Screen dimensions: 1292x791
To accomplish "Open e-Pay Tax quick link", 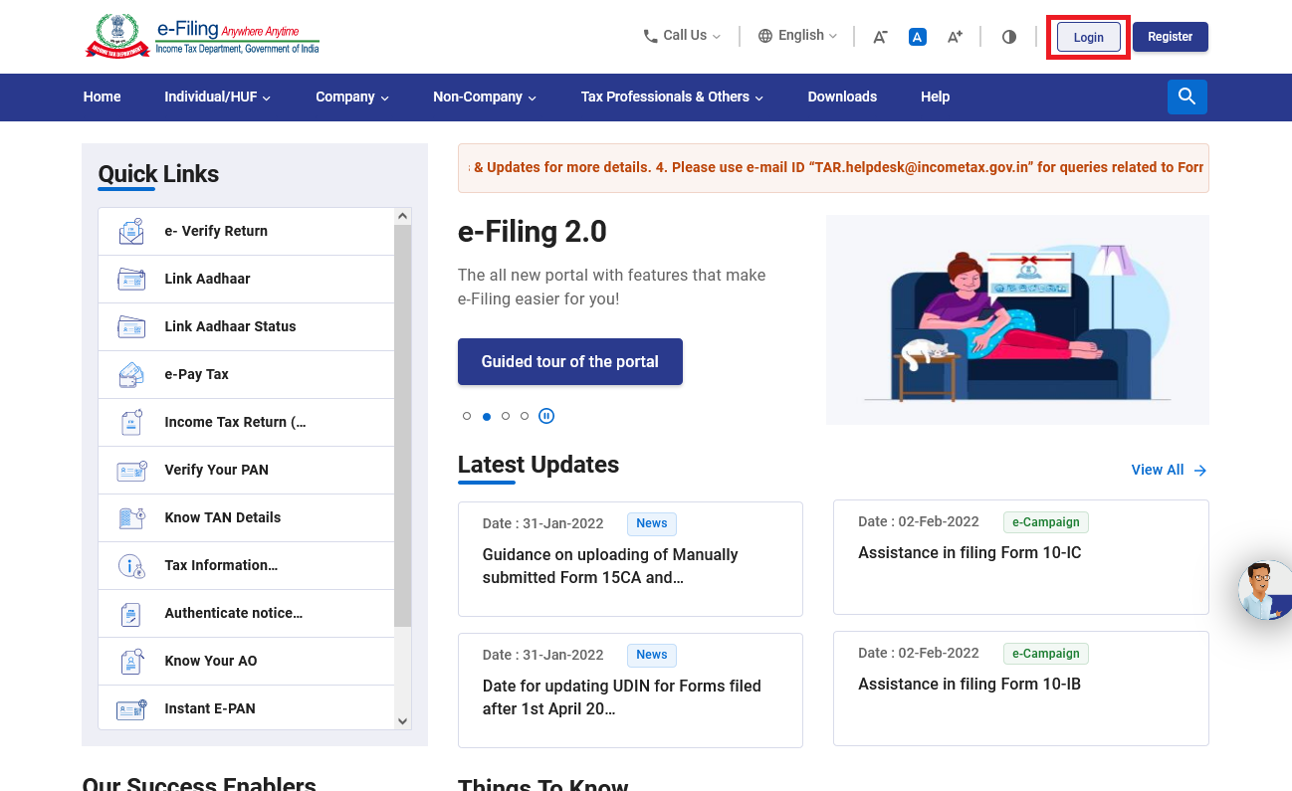I will (x=247, y=374).
